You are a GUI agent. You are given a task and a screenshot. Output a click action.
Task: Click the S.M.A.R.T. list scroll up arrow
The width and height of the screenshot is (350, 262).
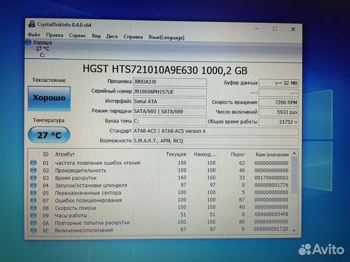click(x=294, y=153)
